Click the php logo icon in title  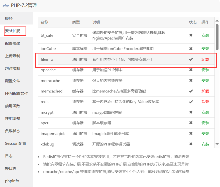(6, 5)
